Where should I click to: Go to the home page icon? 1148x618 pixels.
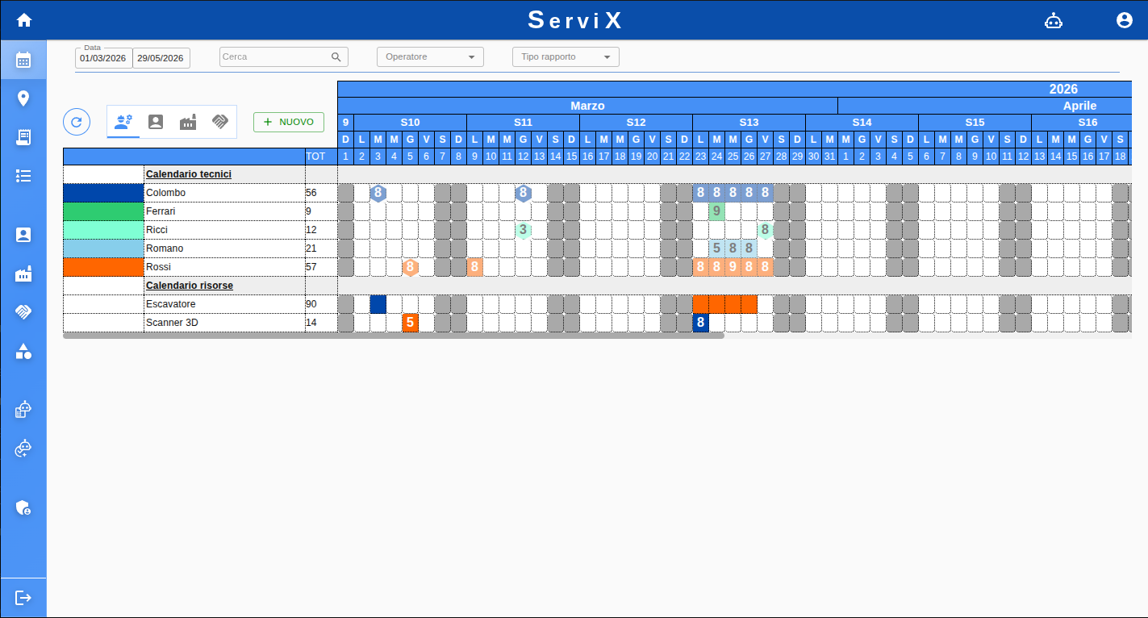coord(24,20)
